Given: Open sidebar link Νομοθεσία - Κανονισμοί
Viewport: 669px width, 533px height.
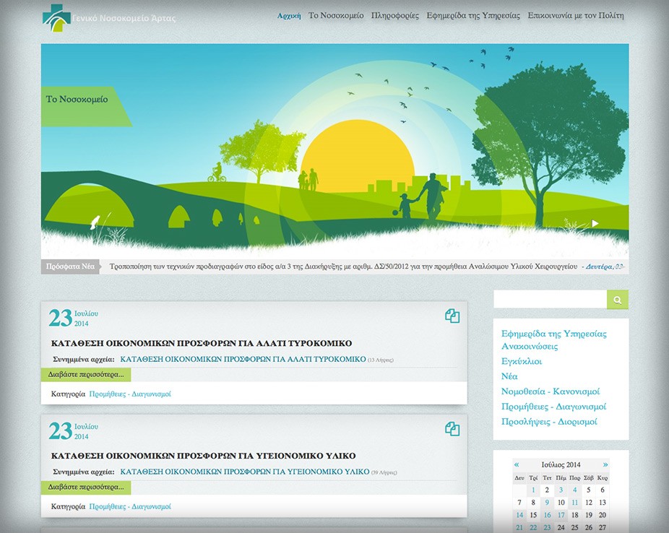Looking at the screenshot, I should tap(551, 391).
